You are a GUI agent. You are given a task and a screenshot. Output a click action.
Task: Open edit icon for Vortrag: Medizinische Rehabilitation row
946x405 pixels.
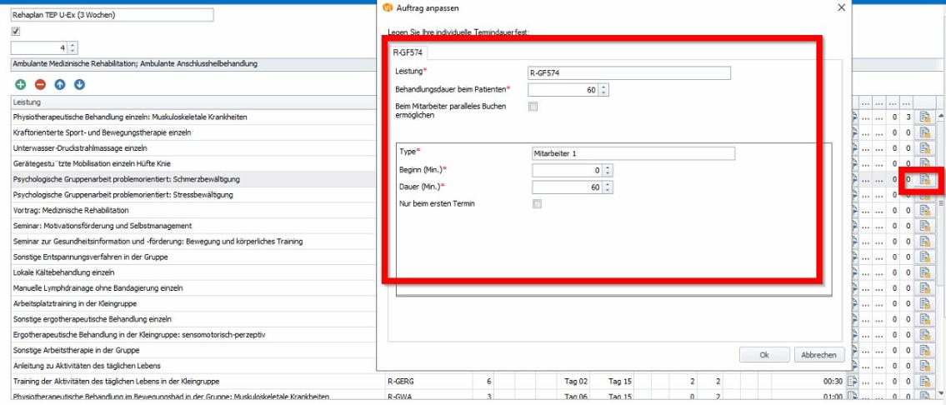[924, 210]
